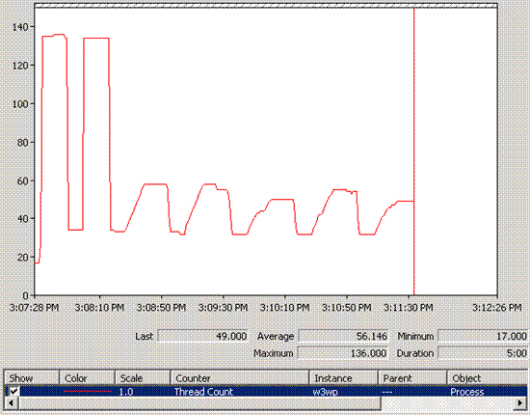Select the Thread Count counter row

tap(266, 391)
